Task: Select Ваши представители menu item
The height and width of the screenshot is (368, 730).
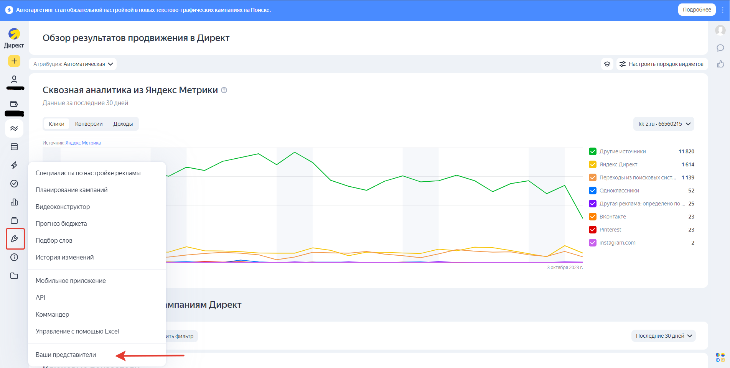Action: [97, 355]
